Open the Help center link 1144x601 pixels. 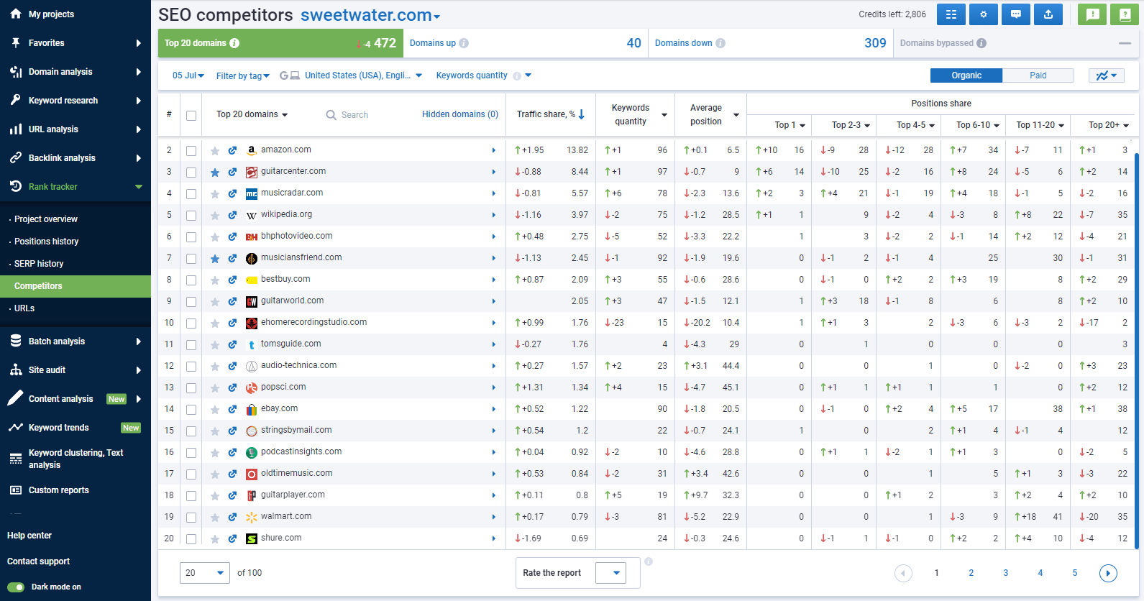(29, 536)
